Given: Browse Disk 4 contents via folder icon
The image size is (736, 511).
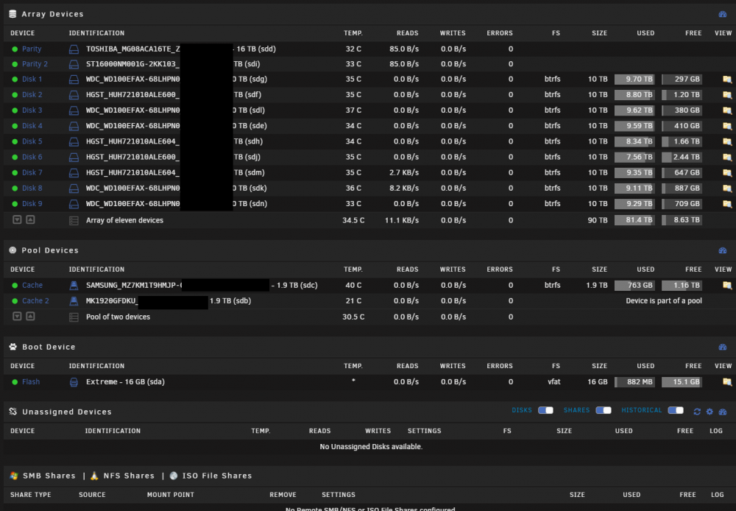Looking at the screenshot, I should tap(727, 126).
